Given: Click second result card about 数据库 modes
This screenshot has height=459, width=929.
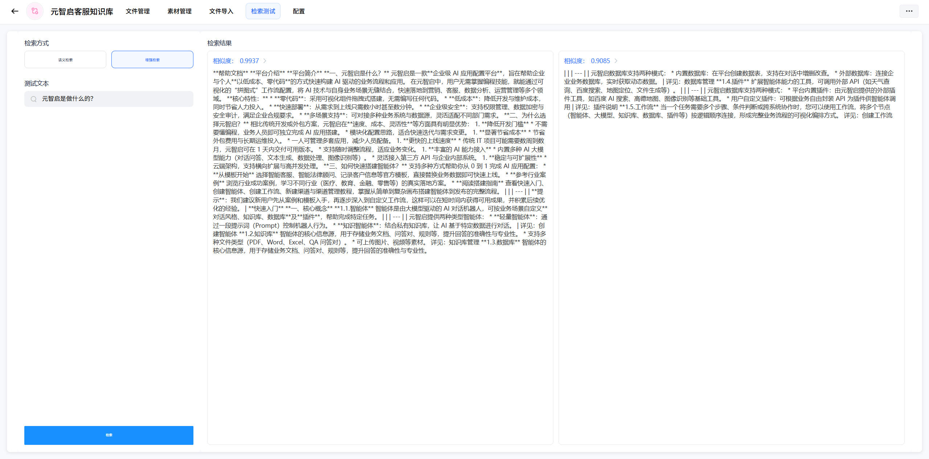Looking at the screenshot, I should (729, 94).
